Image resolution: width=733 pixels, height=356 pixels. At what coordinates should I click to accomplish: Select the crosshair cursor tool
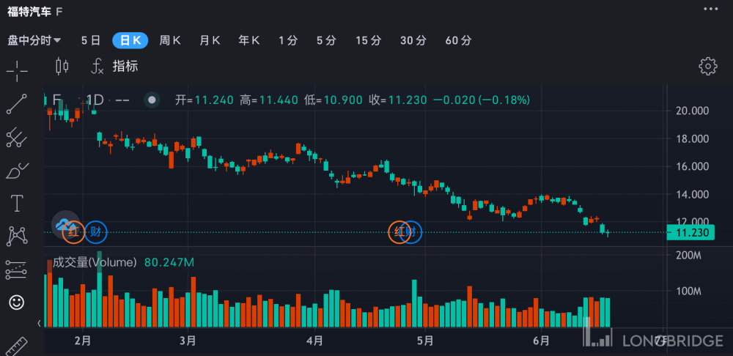coord(16,70)
